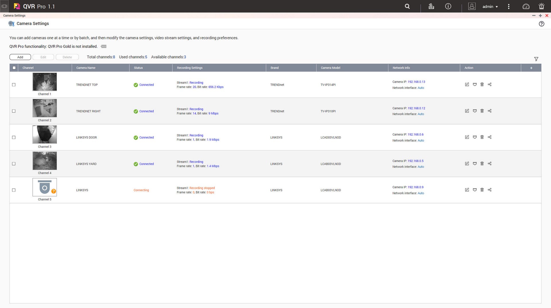Image resolution: width=551 pixels, height=308 pixels.
Task: Click the Connecting status of Channel 5
Action: coord(141,190)
